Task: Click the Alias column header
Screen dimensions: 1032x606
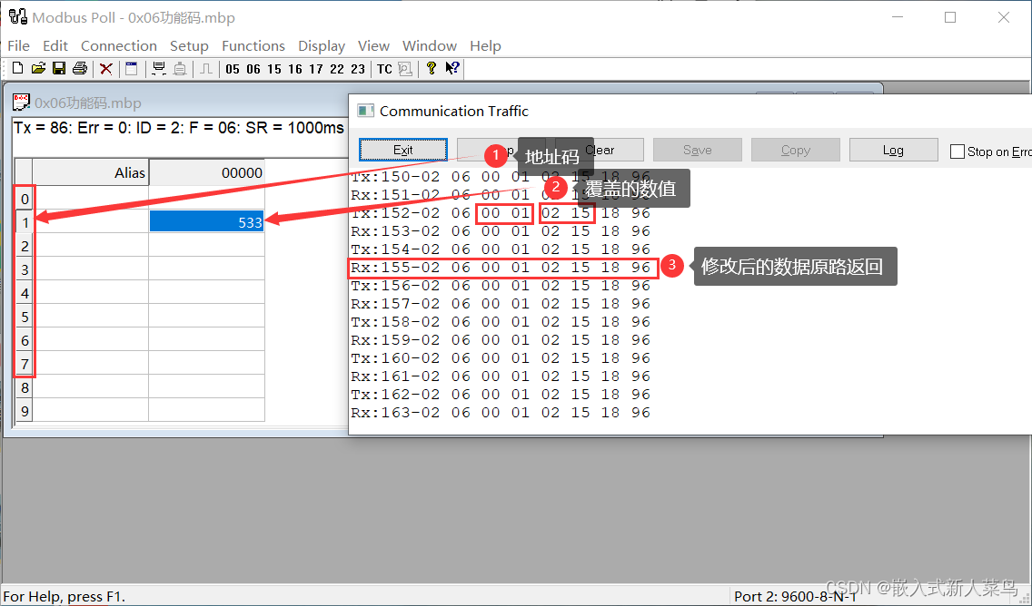Action: tap(91, 172)
